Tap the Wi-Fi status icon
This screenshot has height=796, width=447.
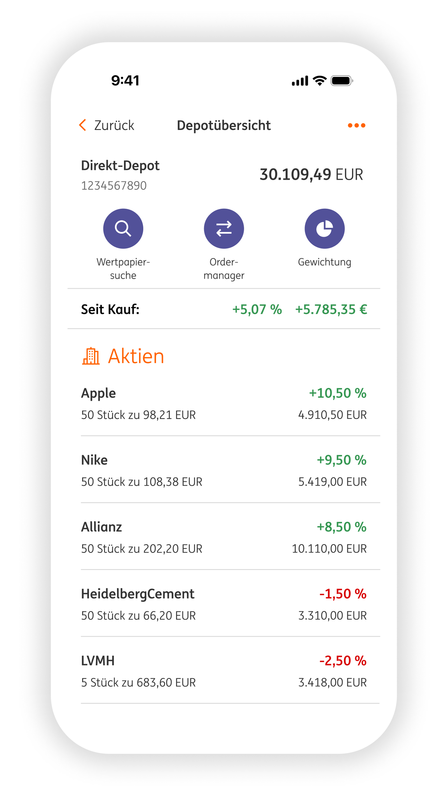[x=320, y=81]
